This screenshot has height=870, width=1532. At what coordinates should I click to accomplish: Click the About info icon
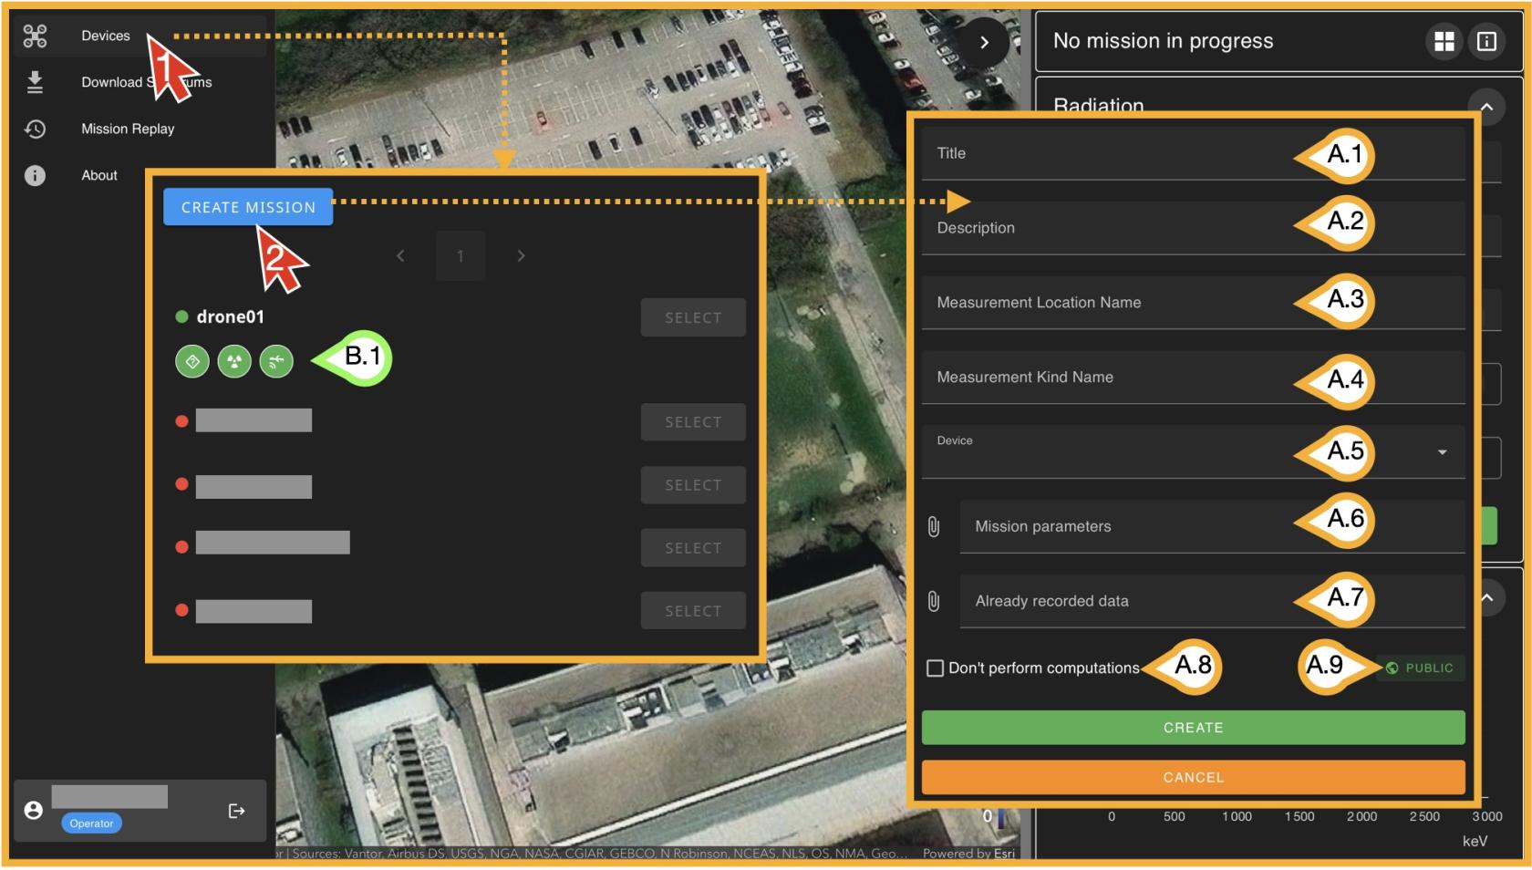[35, 176]
